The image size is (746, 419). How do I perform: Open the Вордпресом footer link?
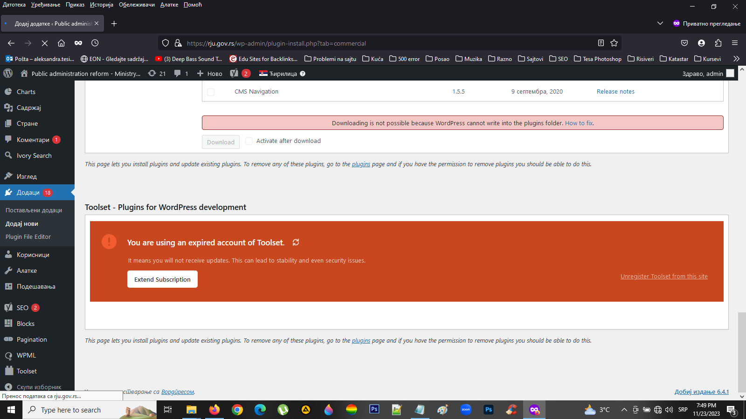click(x=178, y=392)
